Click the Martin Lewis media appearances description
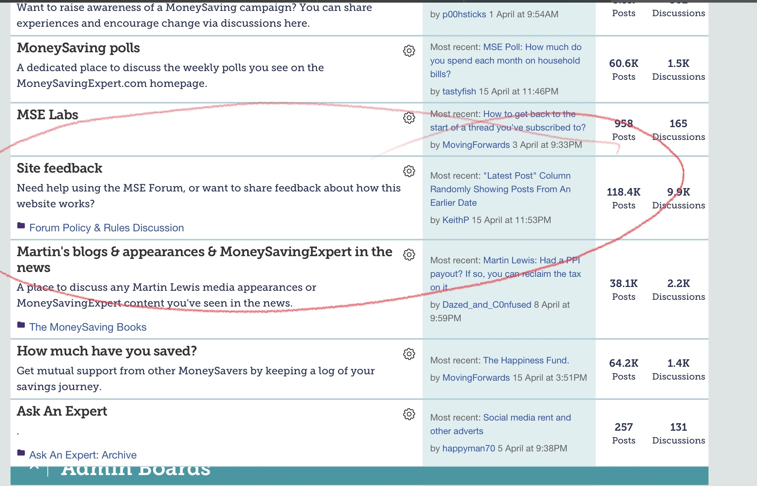Viewport: 757px width, 486px height. point(167,295)
